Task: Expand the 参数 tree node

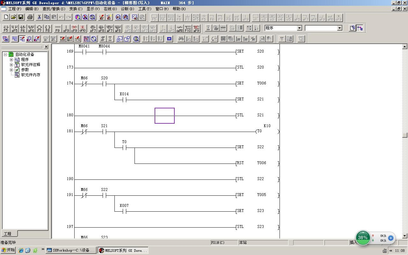Action: 11,70
